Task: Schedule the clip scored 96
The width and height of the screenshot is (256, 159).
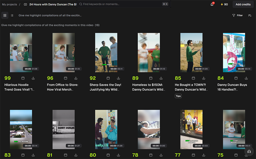Action: point(66,78)
